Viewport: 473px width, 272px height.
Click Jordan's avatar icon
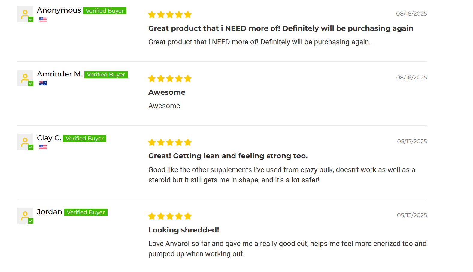[x=25, y=216]
